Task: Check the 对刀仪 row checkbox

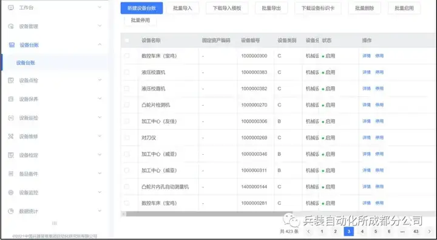Action: (x=127, y=138)
